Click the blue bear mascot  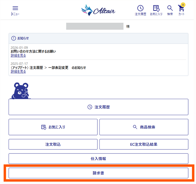[x=20, y=91]
